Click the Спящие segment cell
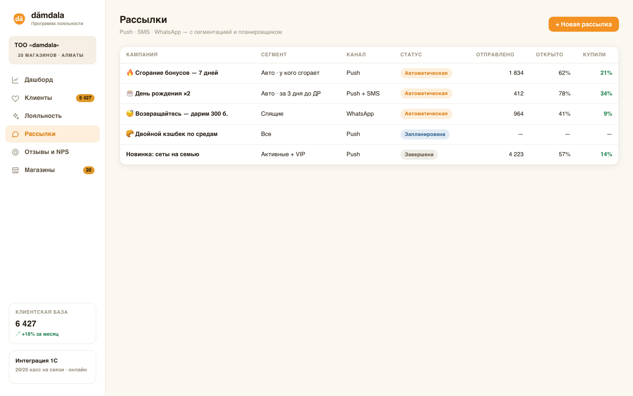The height and width of the screenshot is (396, 633). click(x=272, y=114)
